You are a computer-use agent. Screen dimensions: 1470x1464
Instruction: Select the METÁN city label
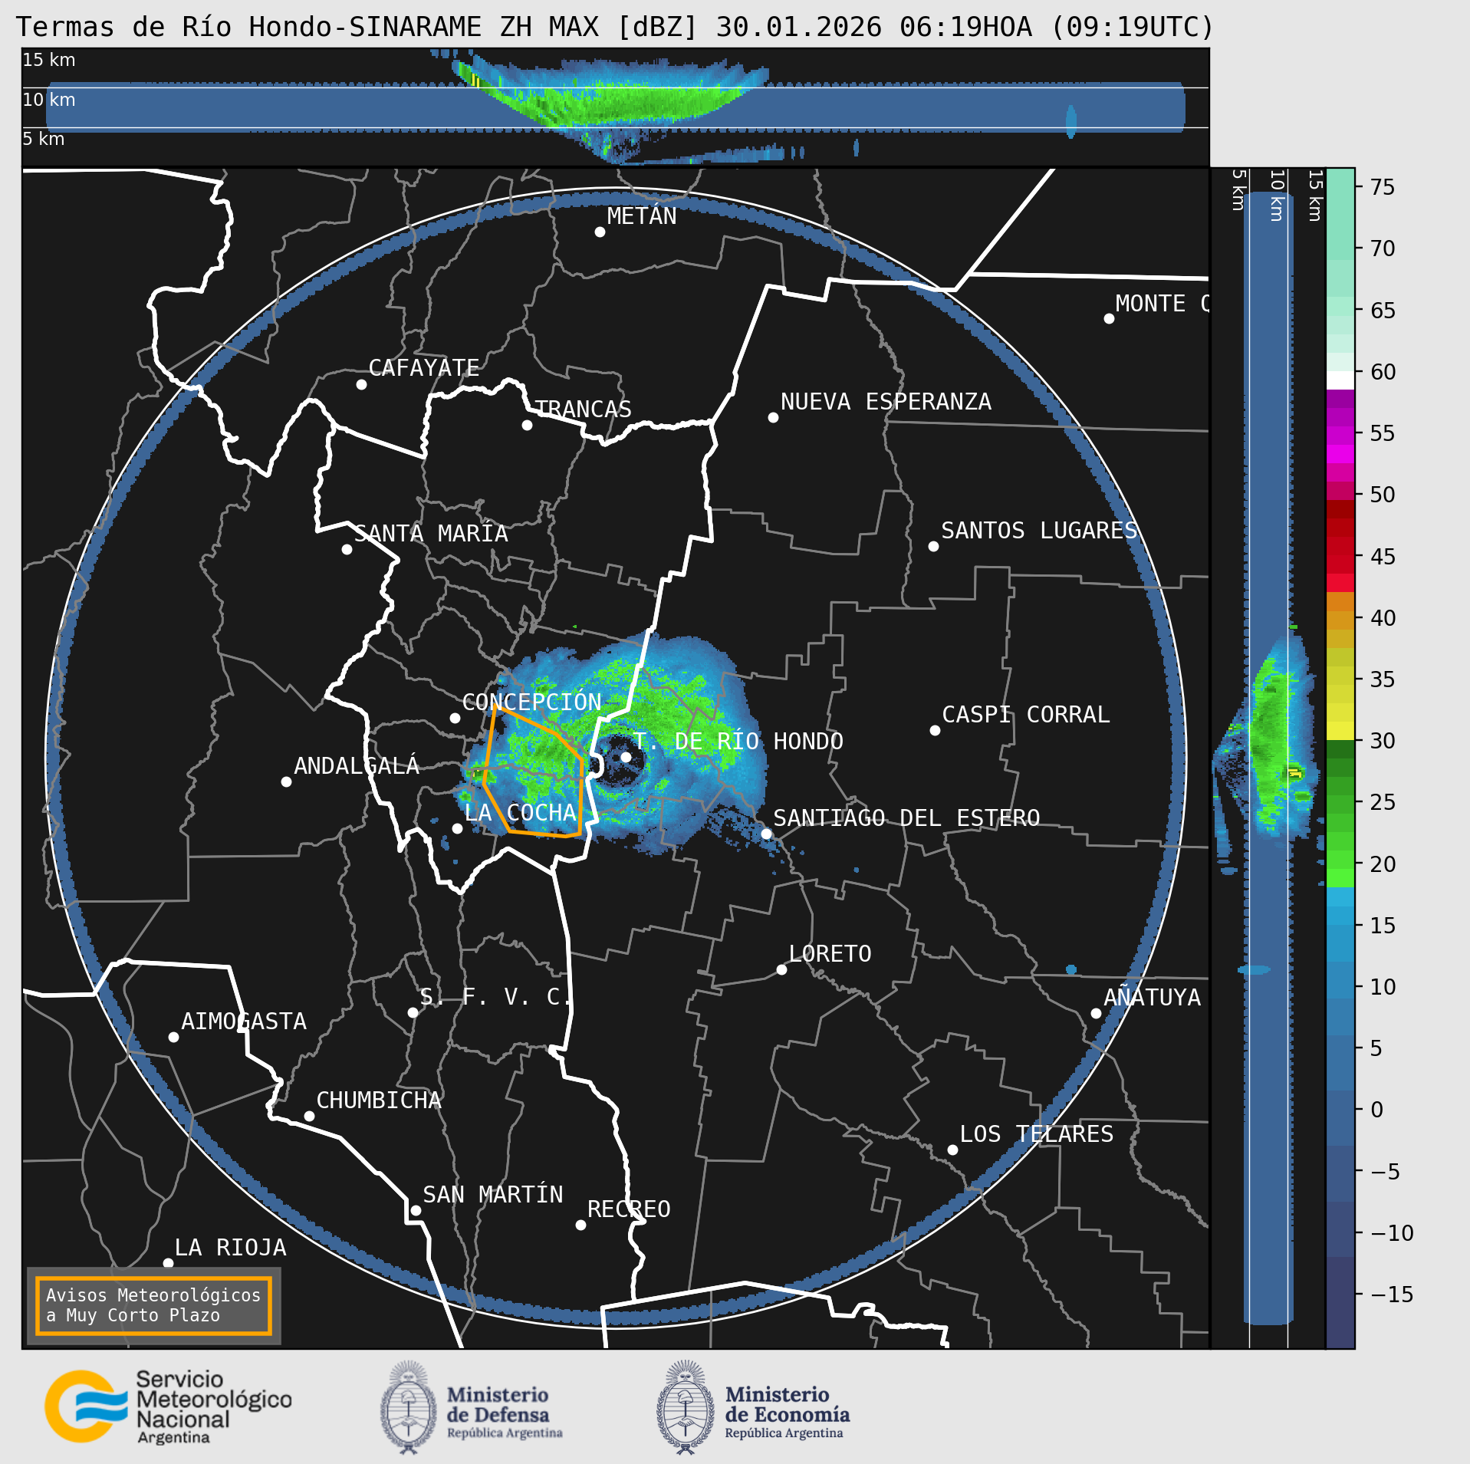click(642, 216)
